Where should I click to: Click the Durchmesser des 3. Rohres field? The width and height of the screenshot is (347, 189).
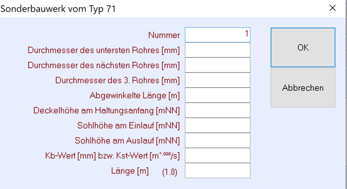pyautogui.click(x=217, y=80)
